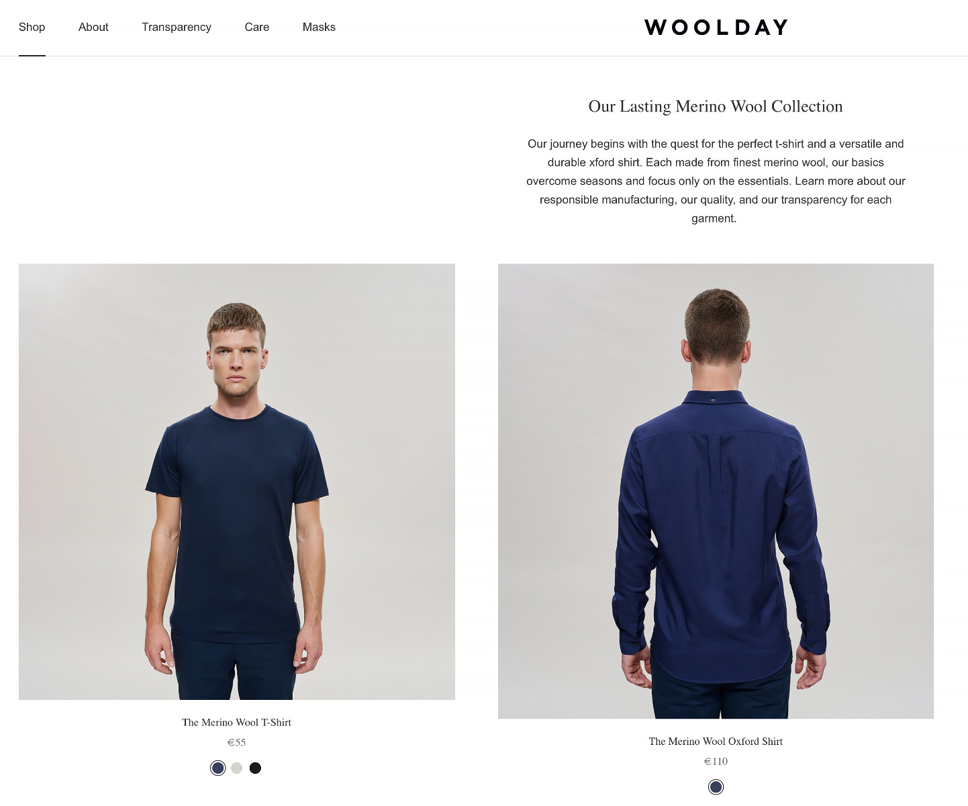
Task: Select navy swatch for Oxford Shirt
Action: [716, 787]
